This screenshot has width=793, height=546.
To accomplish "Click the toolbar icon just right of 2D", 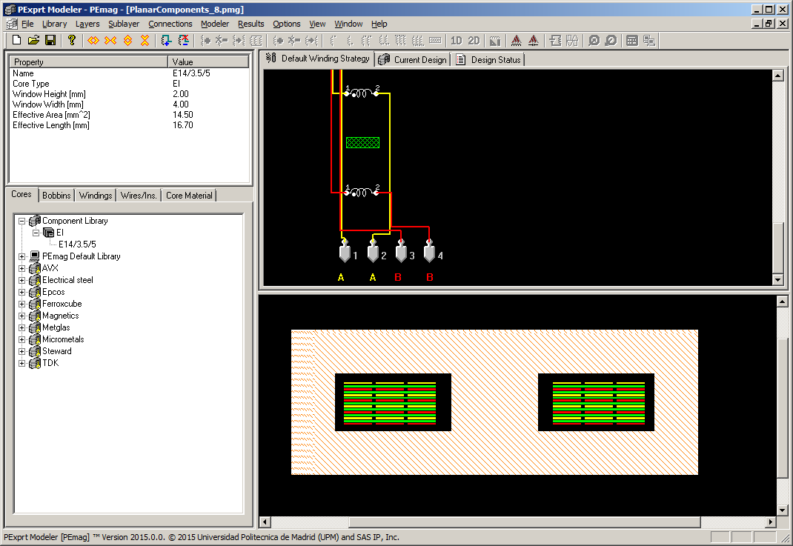I will pos(495,41).
